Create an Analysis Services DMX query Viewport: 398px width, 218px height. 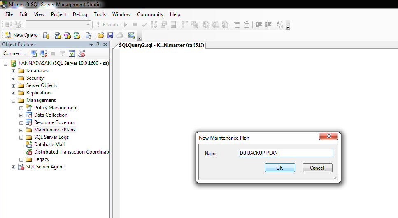click(67, 35)
